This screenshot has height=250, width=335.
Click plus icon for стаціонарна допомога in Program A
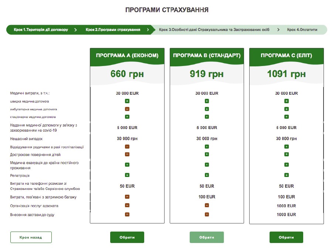coord(127,117)
